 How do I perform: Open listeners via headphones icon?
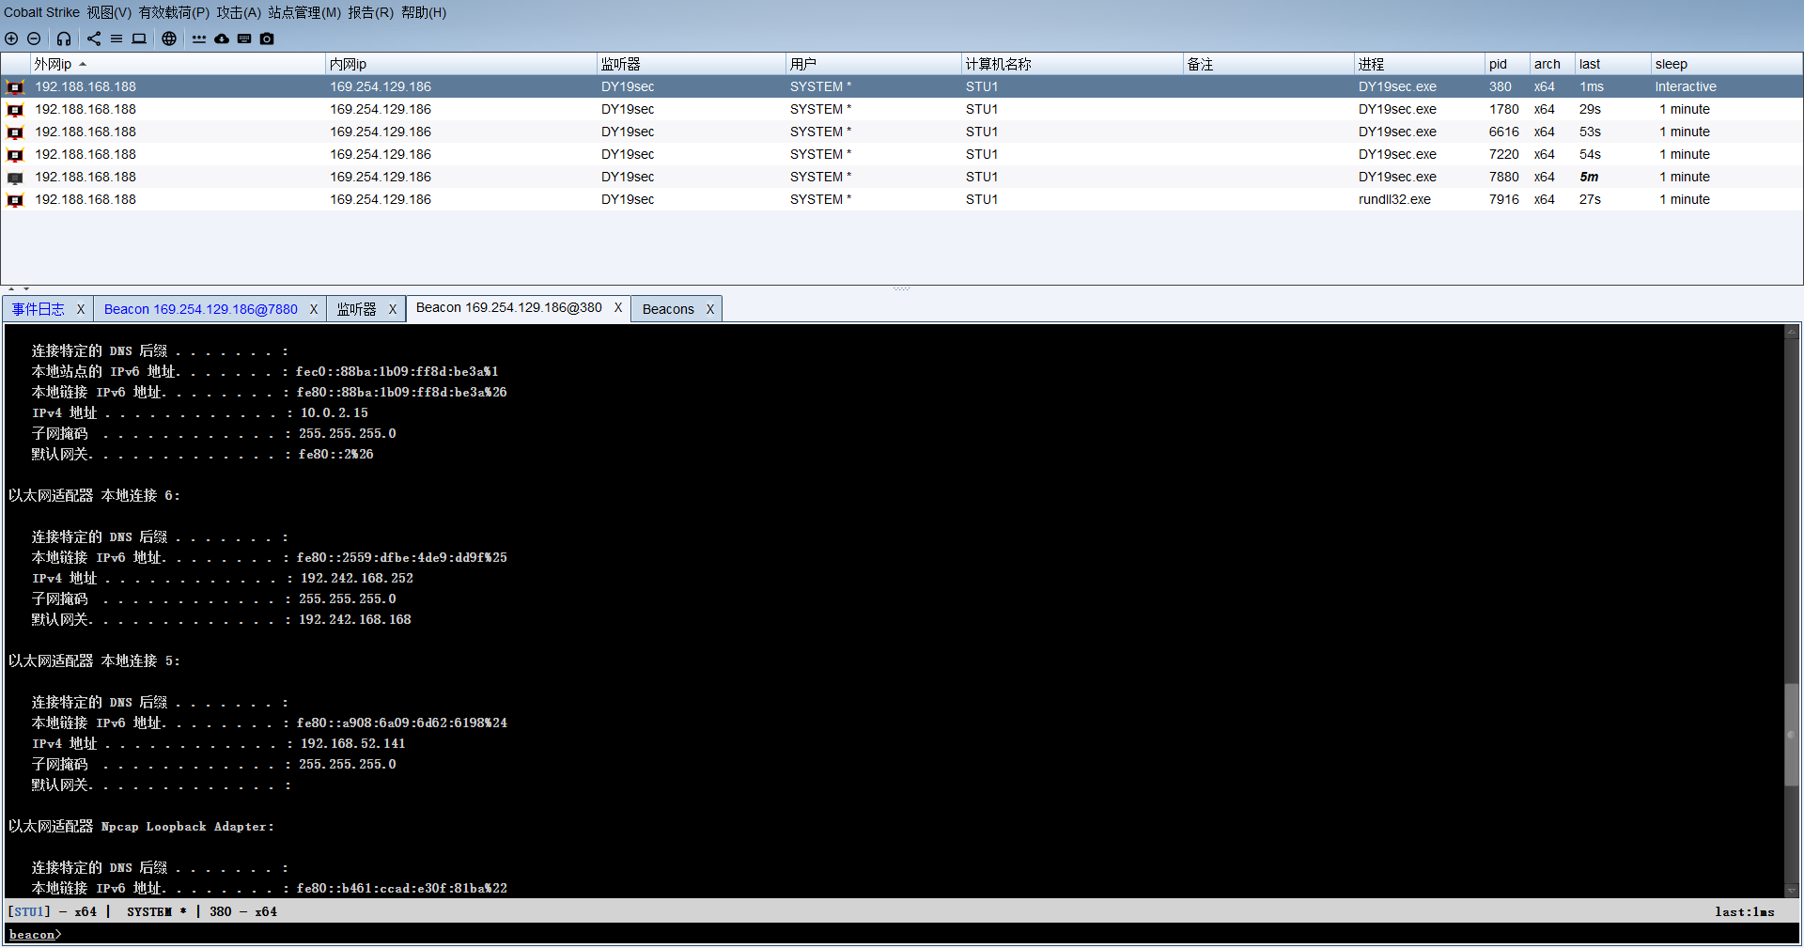tap(64, 39)
